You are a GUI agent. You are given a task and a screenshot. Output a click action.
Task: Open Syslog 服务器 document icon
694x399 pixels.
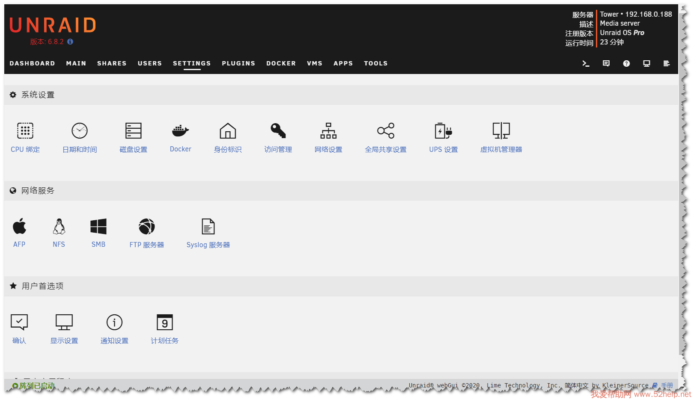[208, 226]
